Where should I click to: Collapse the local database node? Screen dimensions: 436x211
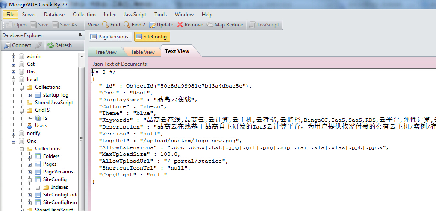coord(13,80)
